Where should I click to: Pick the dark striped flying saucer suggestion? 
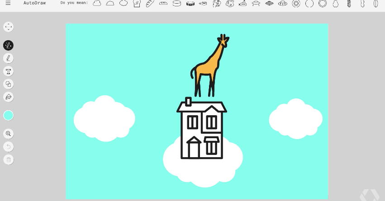269,4
